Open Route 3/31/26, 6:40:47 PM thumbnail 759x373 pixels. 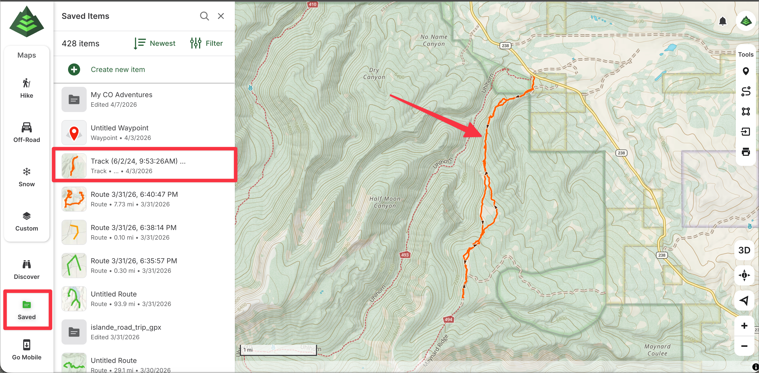[74, 199]
